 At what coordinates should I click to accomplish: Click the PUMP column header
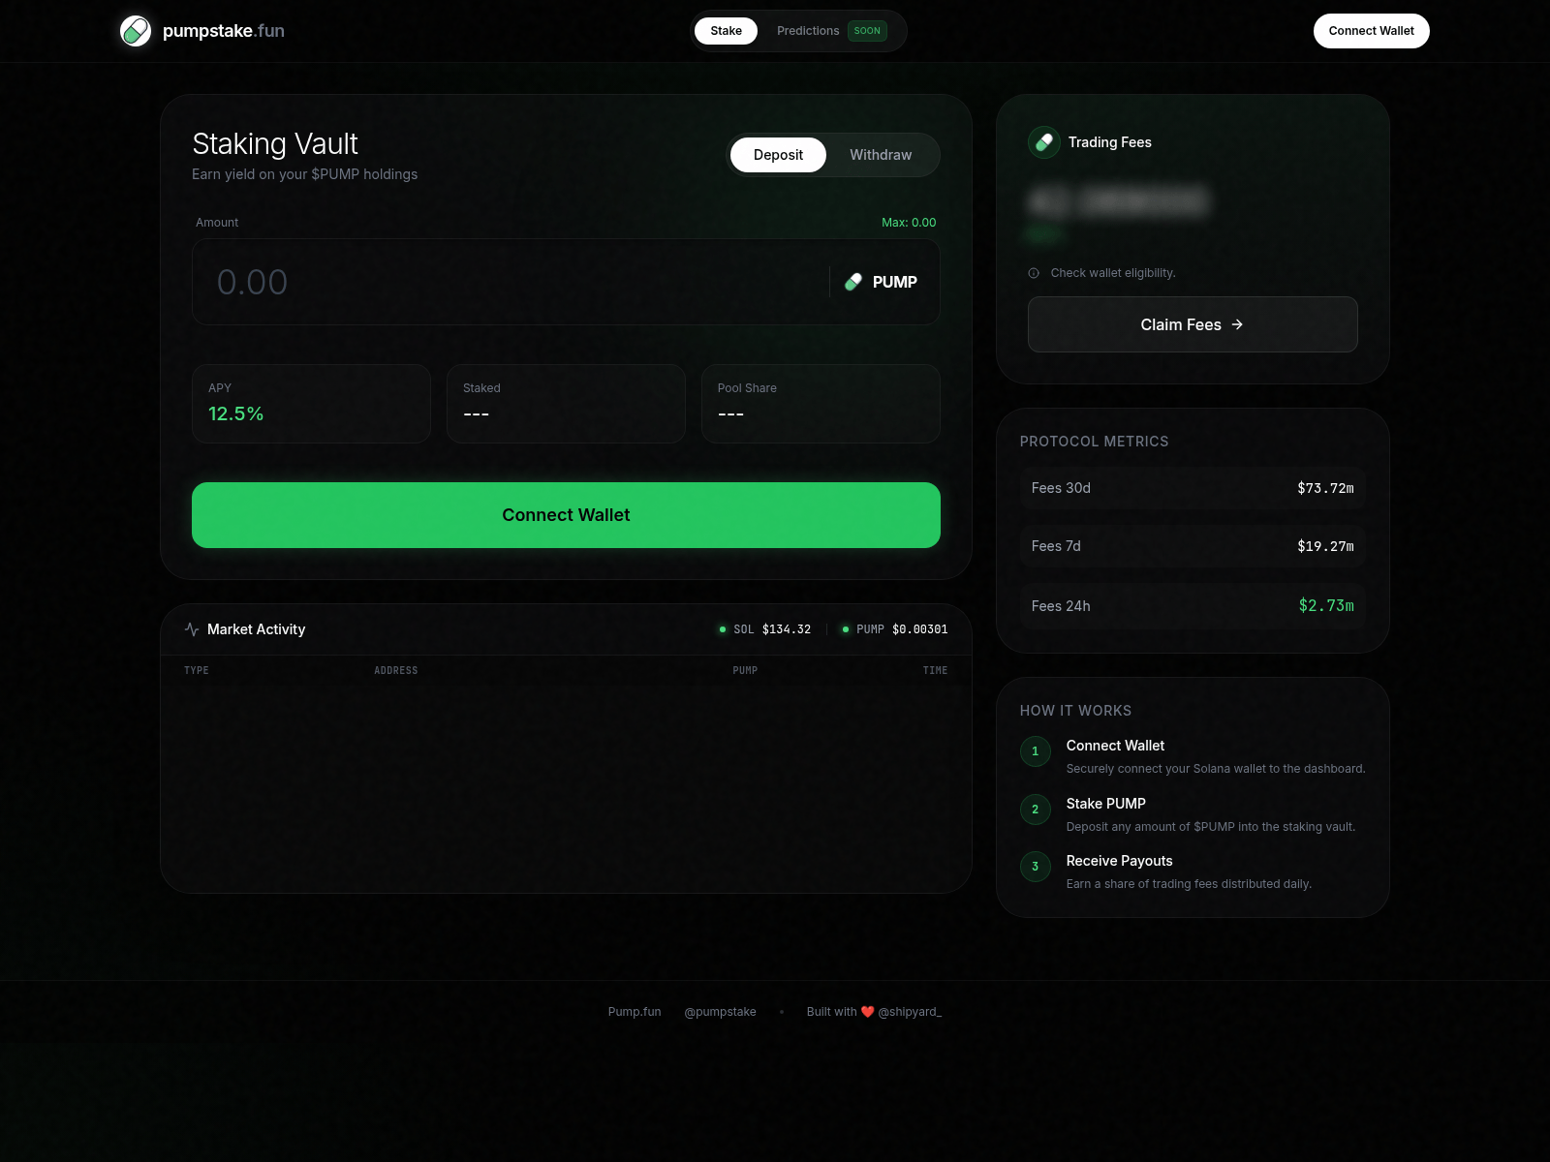(x=745, y=670)
